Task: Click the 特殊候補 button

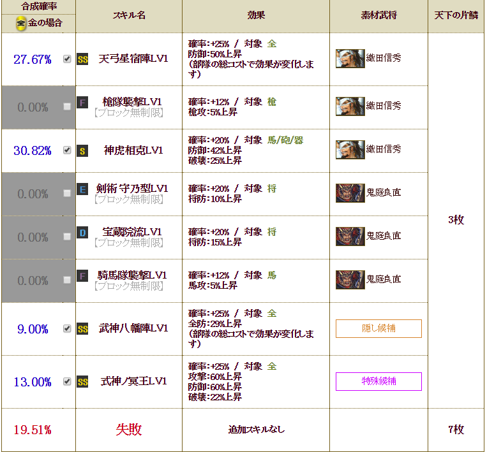Action: 378,381
